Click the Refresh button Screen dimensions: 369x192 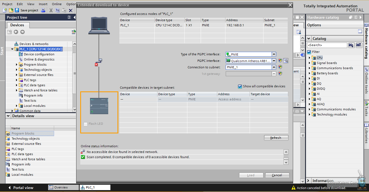[x=276, y=138]
